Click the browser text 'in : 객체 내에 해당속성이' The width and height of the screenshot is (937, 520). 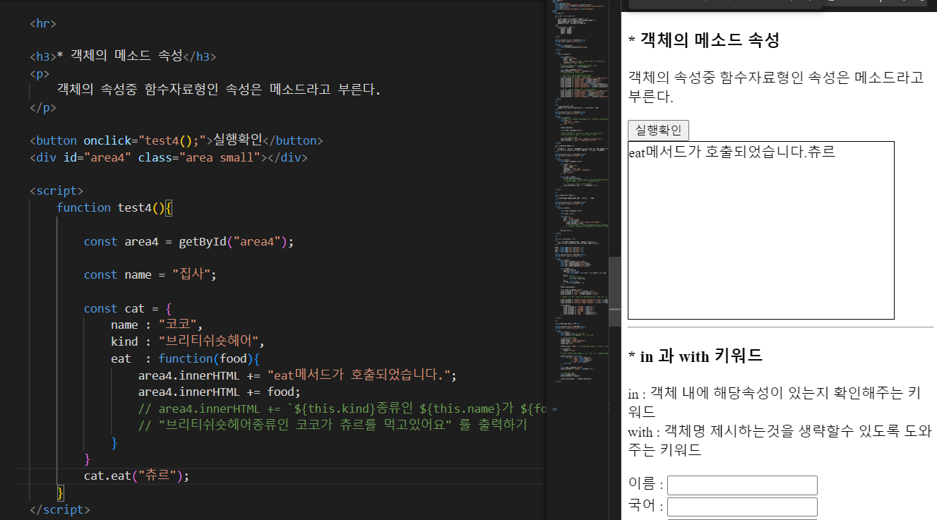[x=774, y=401]
